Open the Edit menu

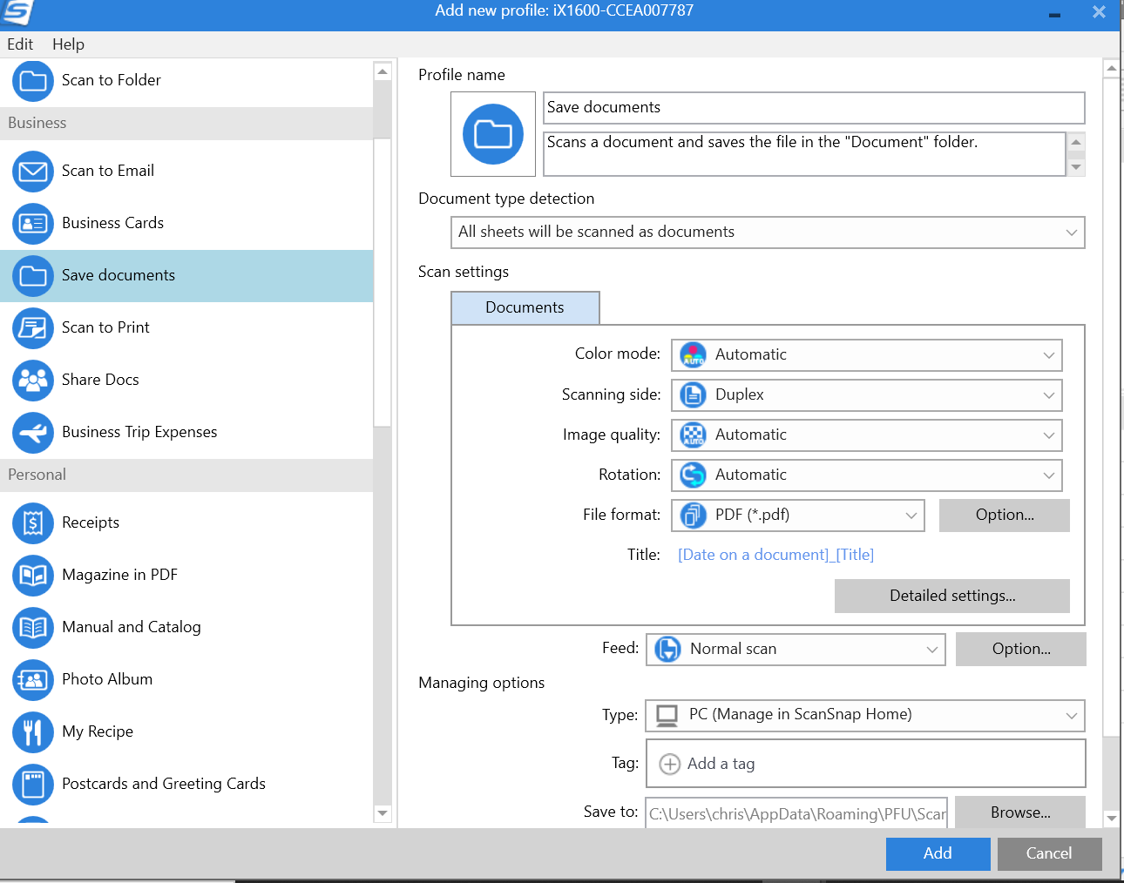[x=20, y=44]
